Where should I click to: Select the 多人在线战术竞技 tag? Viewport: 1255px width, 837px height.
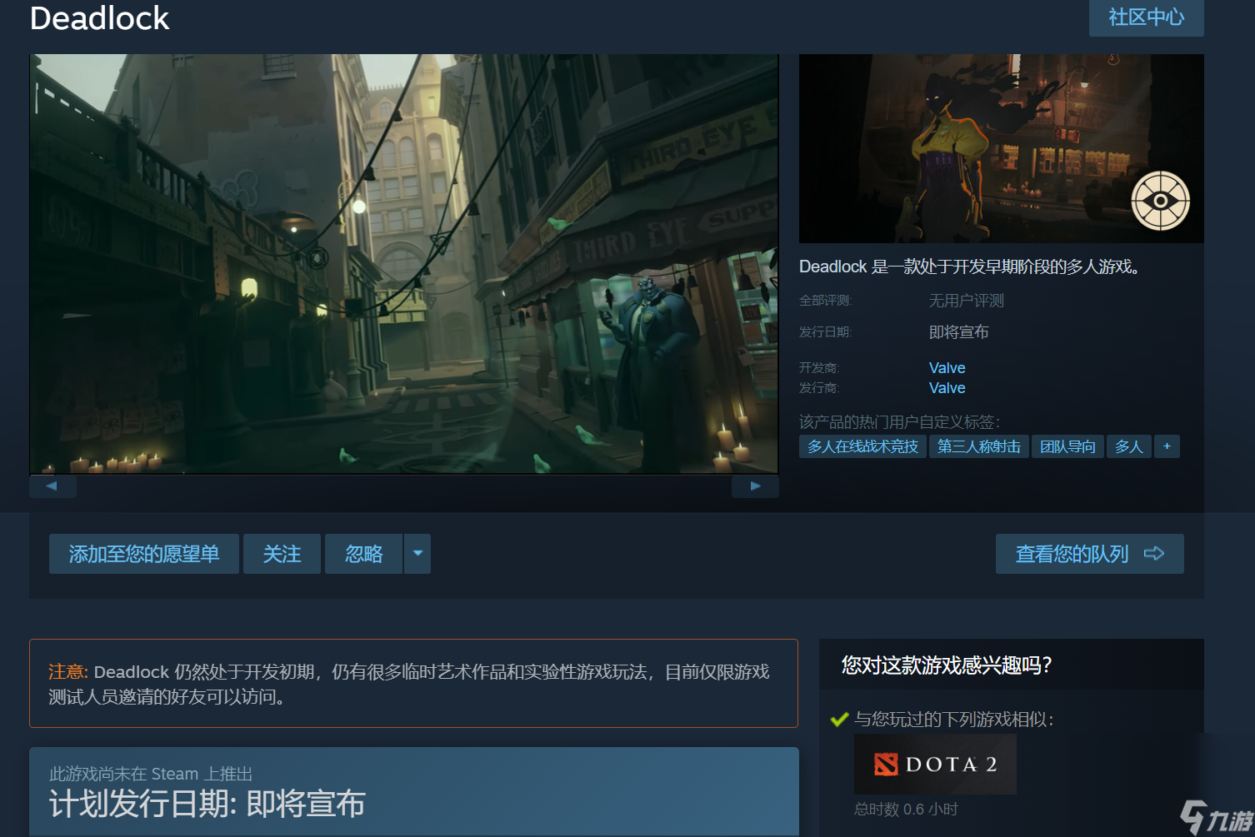pyautogui.click(x=862, y=446)
